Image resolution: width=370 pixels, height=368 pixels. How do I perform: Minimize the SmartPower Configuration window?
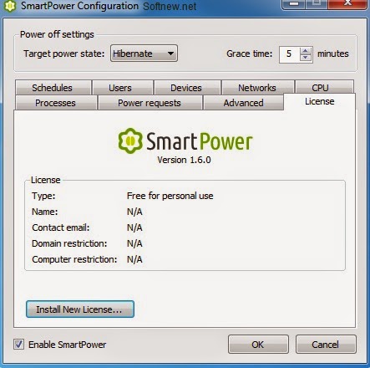294,4
